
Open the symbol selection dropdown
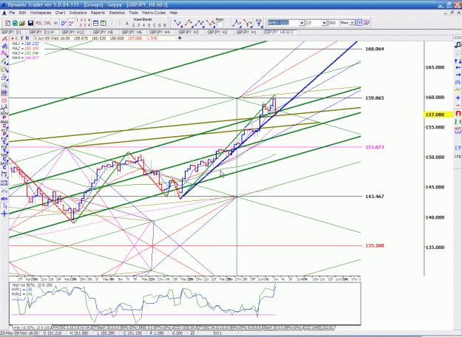tap(302, 23)
